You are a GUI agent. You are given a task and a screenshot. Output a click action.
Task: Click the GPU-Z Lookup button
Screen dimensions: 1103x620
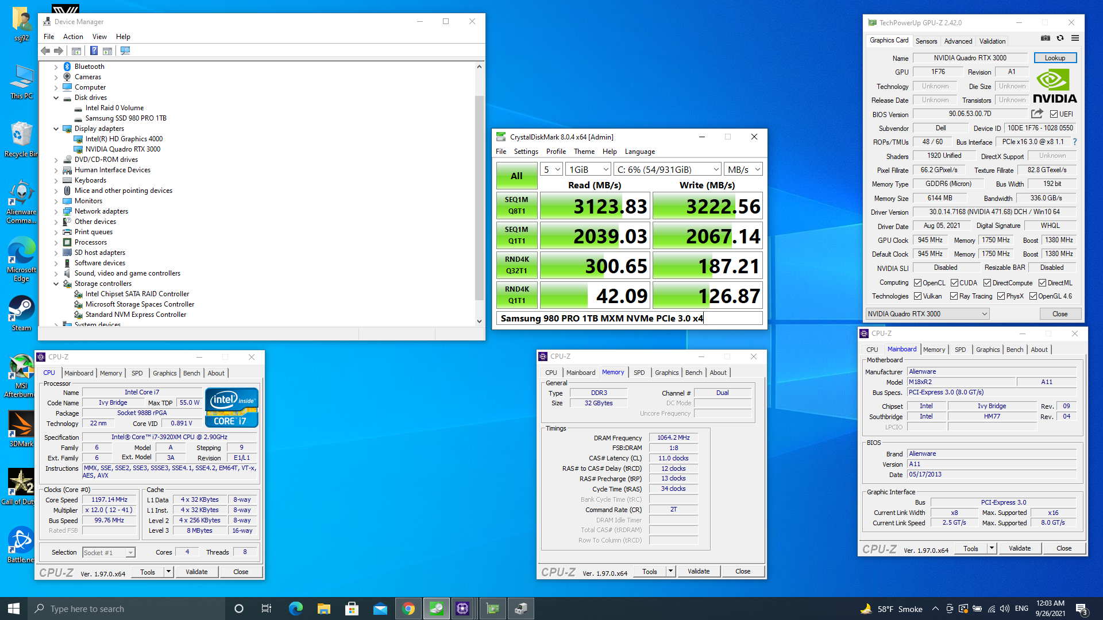[x=1055, y=58]
